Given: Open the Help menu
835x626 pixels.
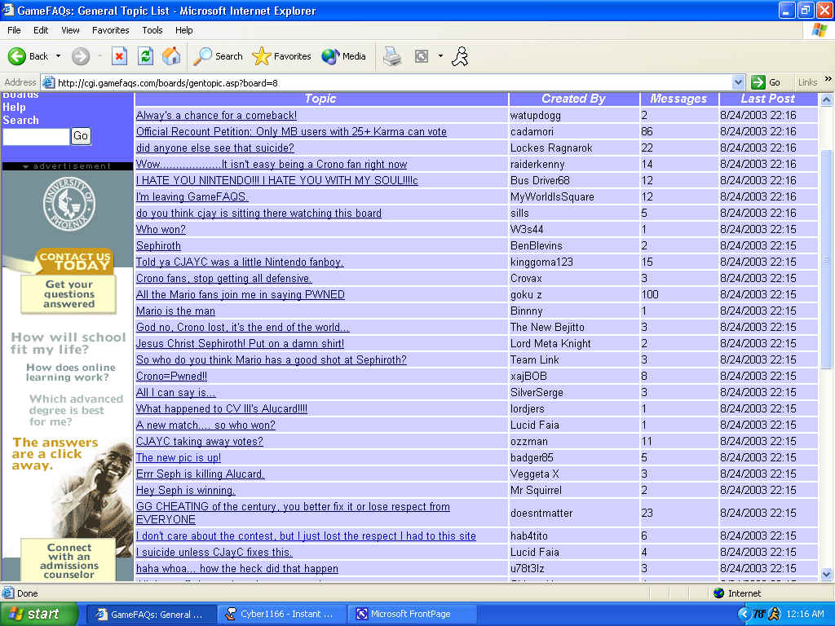Looking at the screenshot, I should click(x=183, y=30).
